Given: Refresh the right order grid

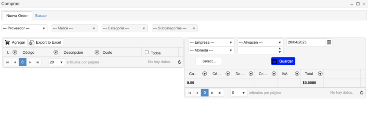Looking at the screenshot, I should click(x=362, y=93).
